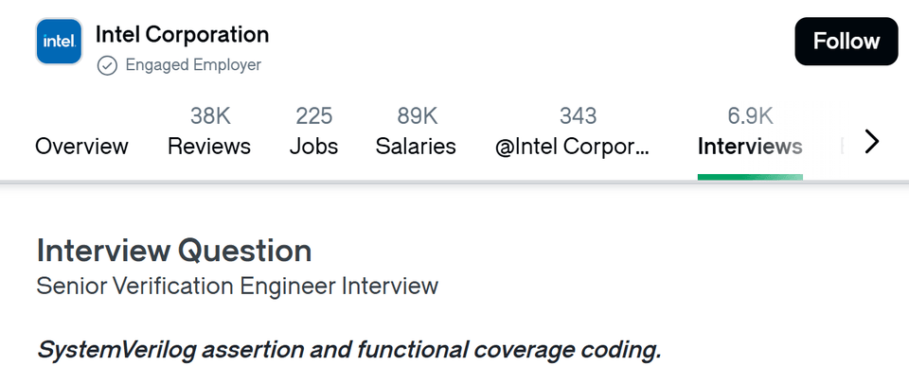Select the Salaries tab
909x383 pixels.
pyautogui.click(x=416, y=147)
